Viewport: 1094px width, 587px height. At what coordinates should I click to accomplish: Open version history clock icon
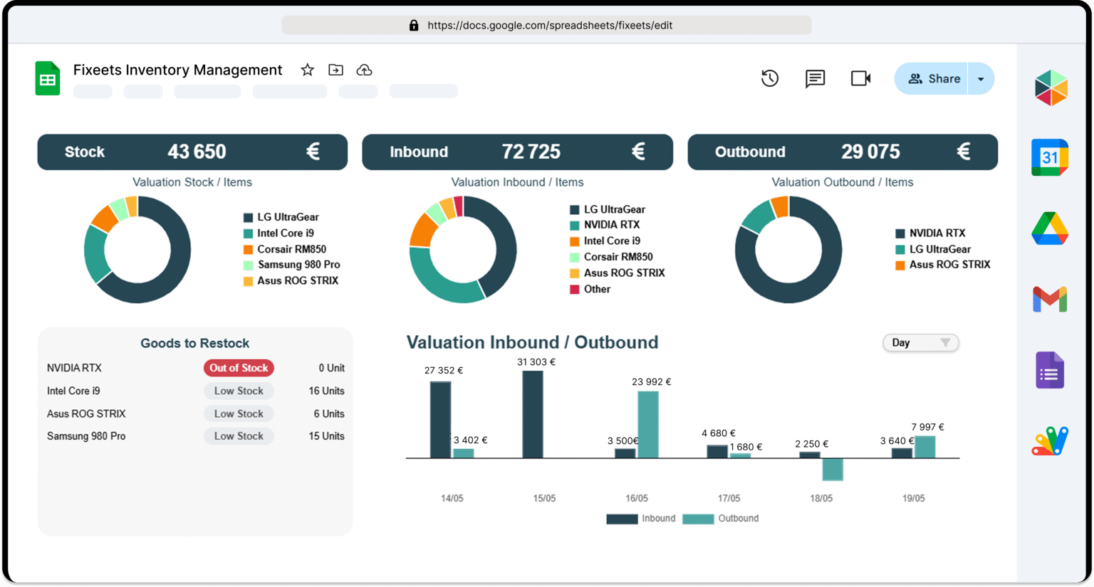[770, 78]
